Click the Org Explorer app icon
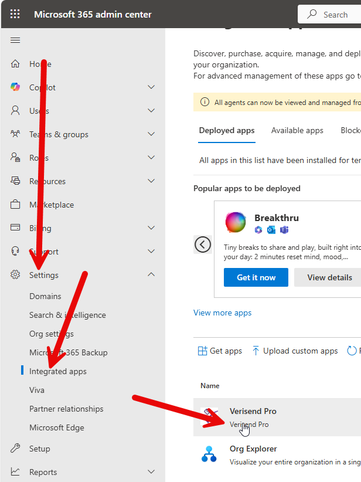The height and width of the screenshot is (482, 361). (209, 454)
